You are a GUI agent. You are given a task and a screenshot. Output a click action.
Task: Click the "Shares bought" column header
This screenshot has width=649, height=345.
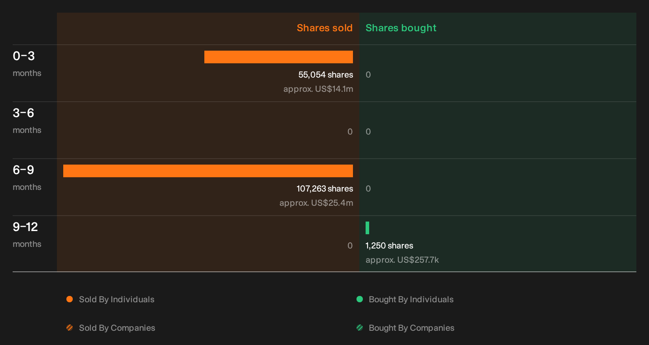pyautogui.click(x=401, y=28)
